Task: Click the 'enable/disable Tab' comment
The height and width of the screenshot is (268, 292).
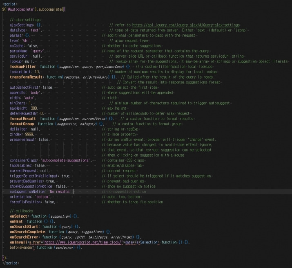Action: 122,166
